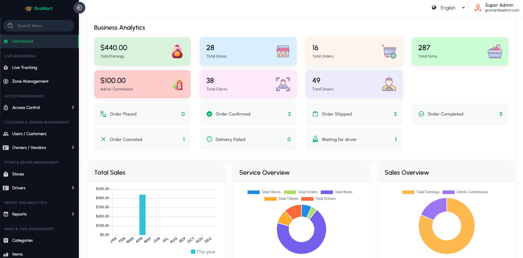Open Live Tracking from the sidebar
Screen dimensions: 523x258
click(x=25, y=68)
